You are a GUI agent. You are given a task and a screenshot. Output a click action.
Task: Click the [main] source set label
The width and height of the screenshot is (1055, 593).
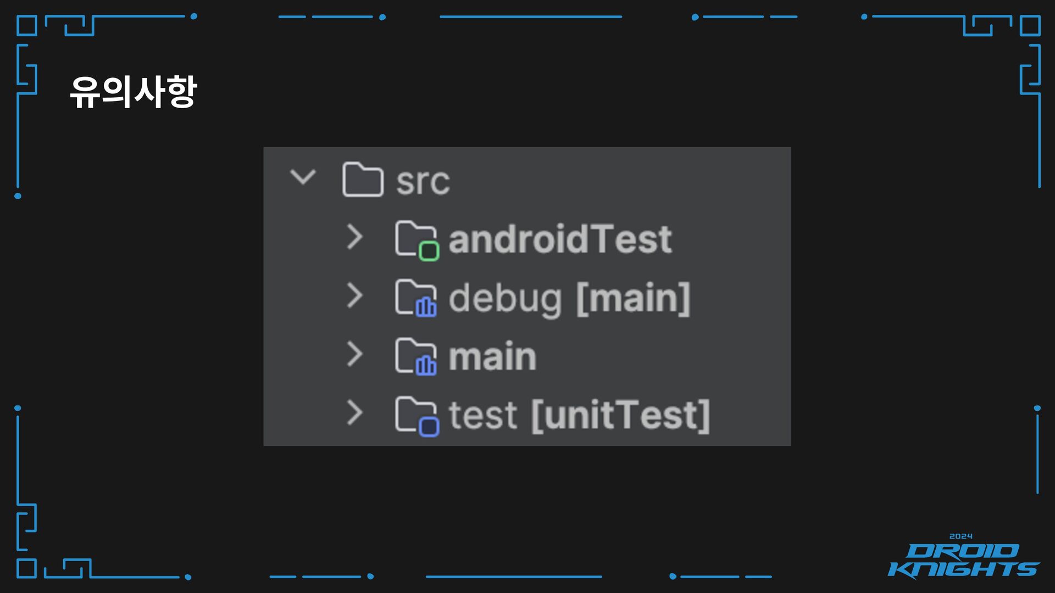click(x=634, y=299)
